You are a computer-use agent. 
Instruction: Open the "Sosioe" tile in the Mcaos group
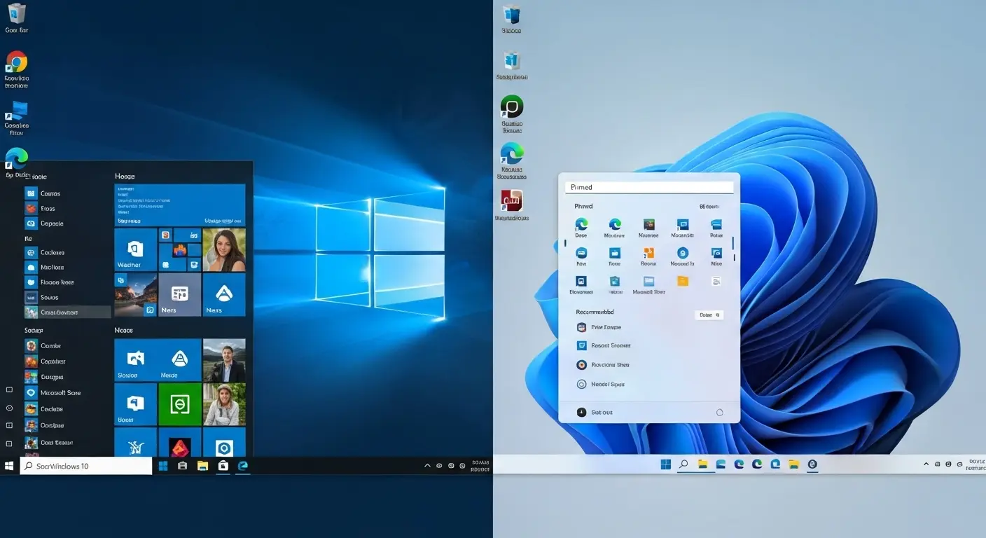pos(136,360)
